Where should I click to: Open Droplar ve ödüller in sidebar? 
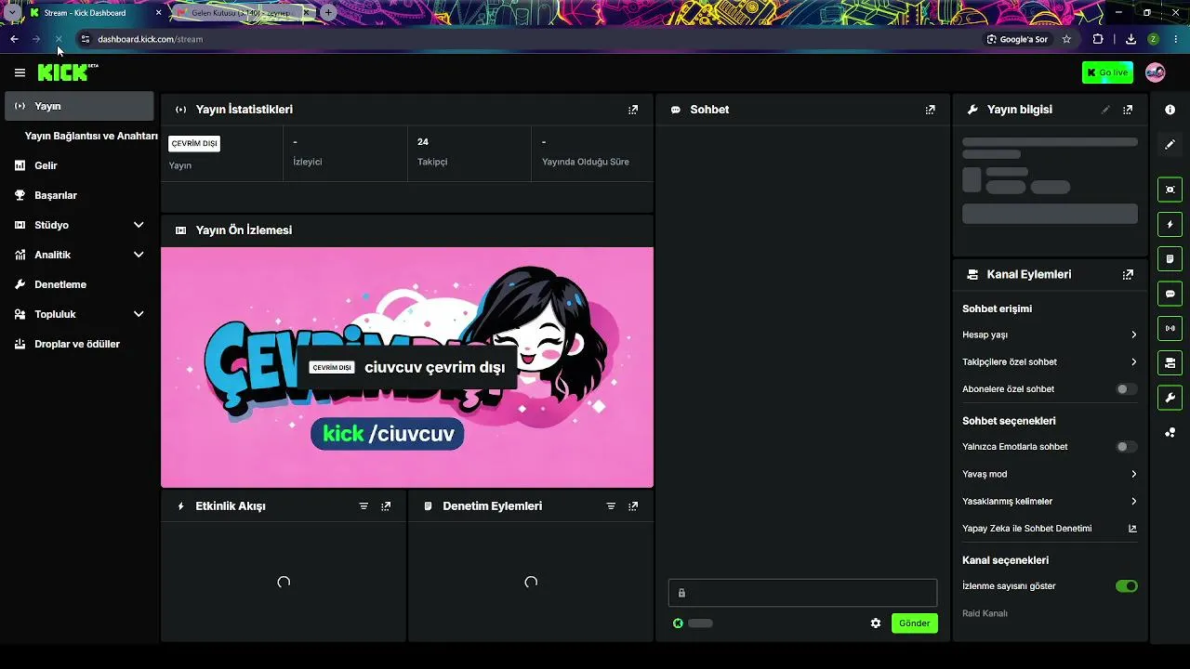coord(79,344)
